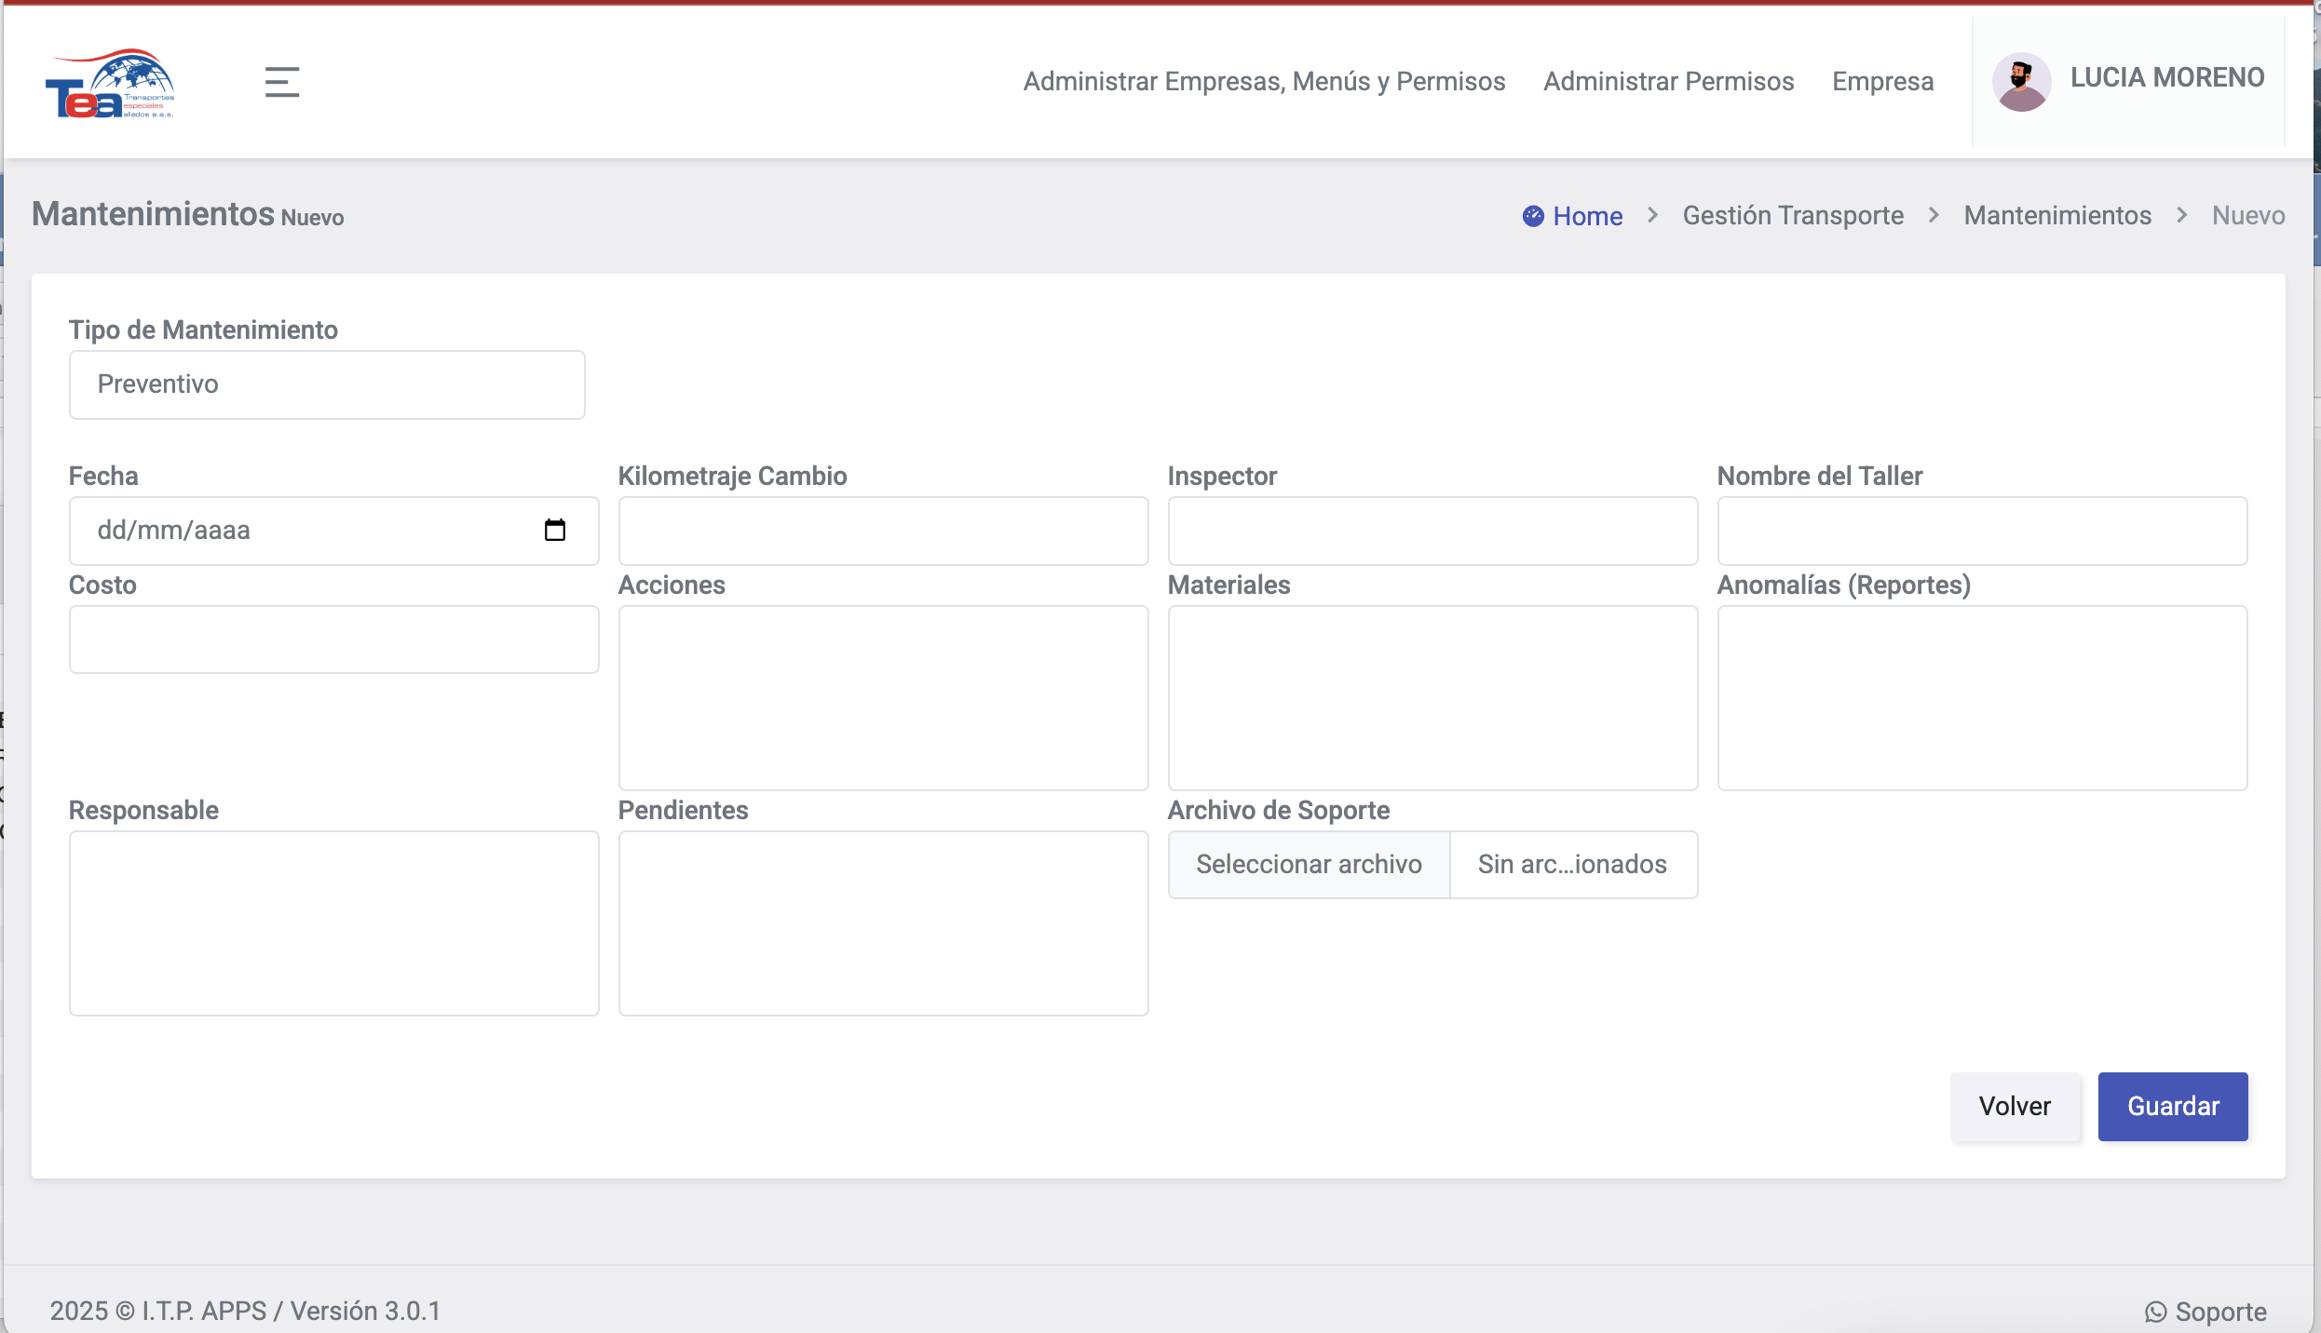The image size is (2321, 1333).
Task: Click into the Costo input
Action: coord(333,640)
